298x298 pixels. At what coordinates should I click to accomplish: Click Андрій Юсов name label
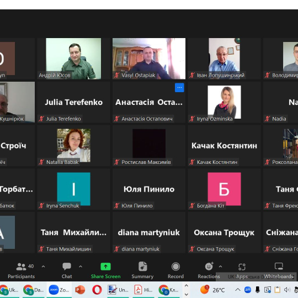[x=55, y=75]
